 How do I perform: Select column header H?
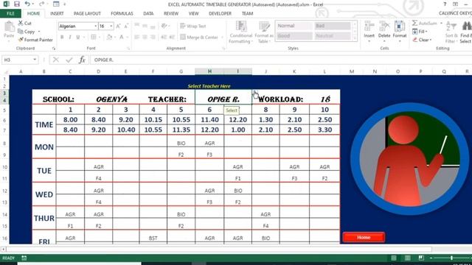point(209,71)
